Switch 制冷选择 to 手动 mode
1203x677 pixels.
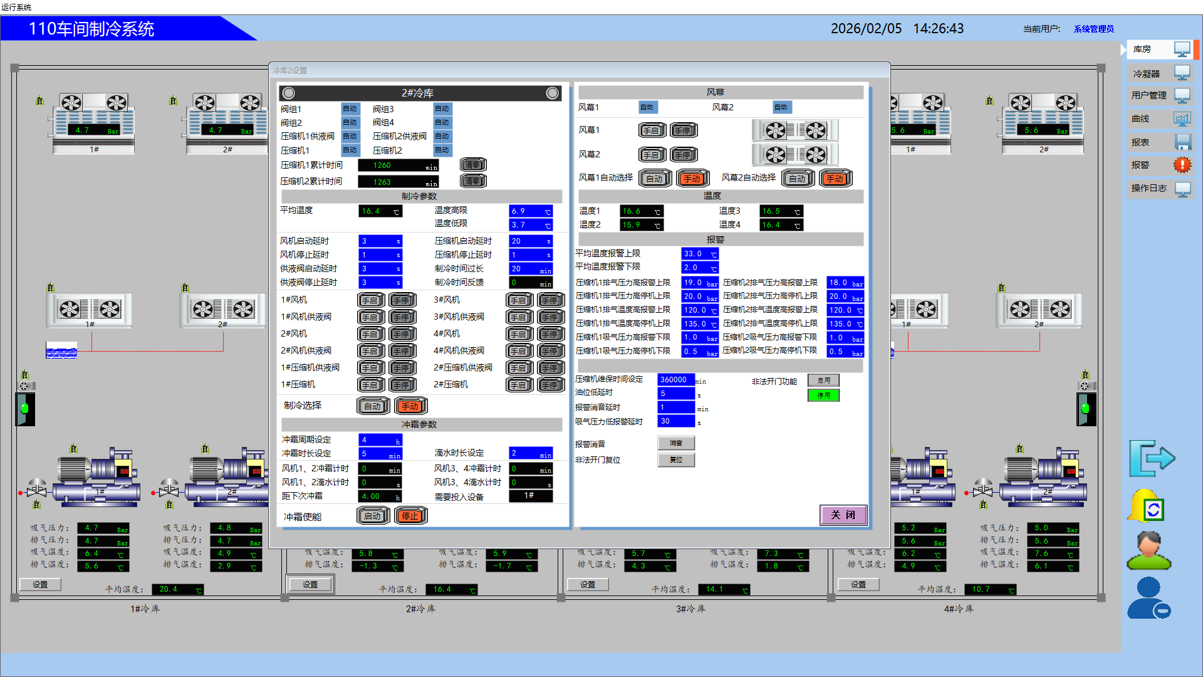coord(410,406)
